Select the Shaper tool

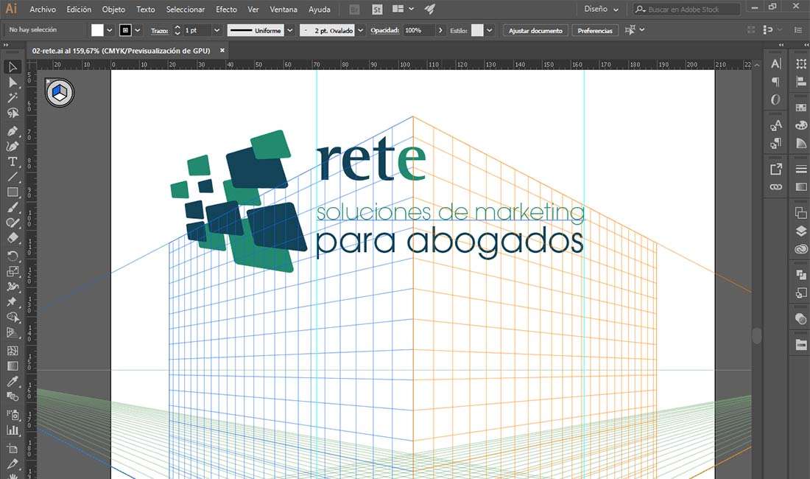(x=13, y=223)
